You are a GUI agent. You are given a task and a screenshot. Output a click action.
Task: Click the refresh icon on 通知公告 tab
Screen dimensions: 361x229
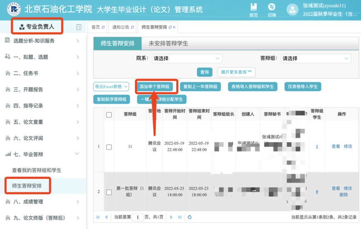[x=133, y=27]
